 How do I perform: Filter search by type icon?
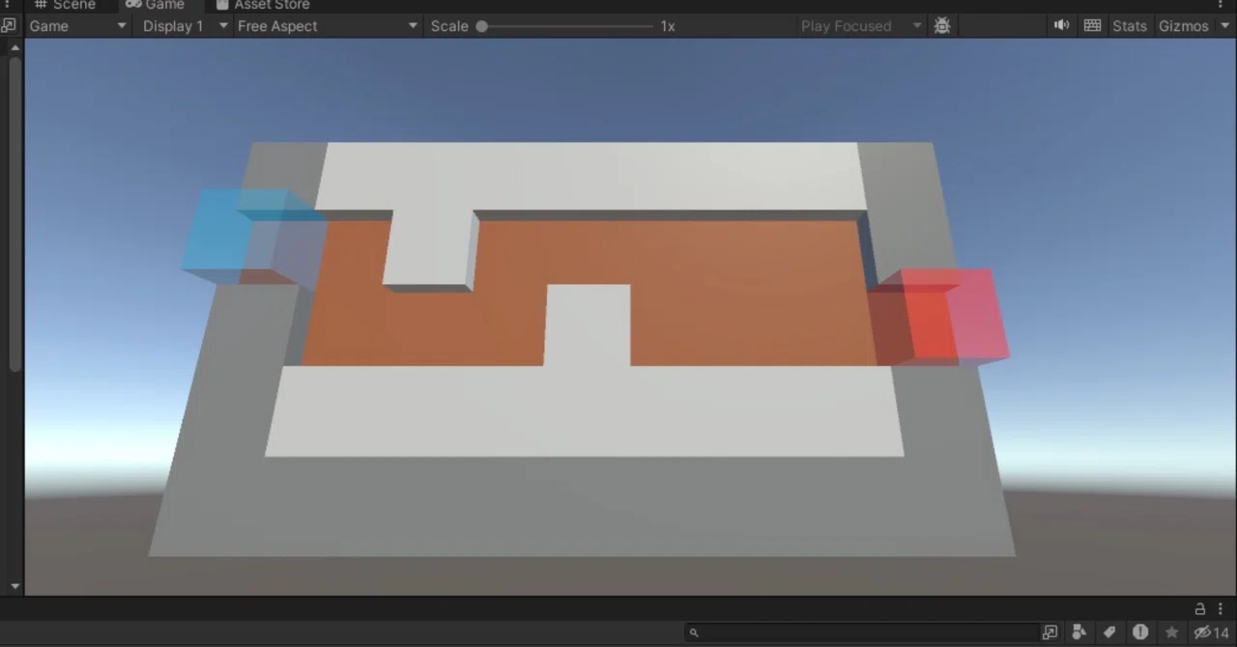[1079, 633]
